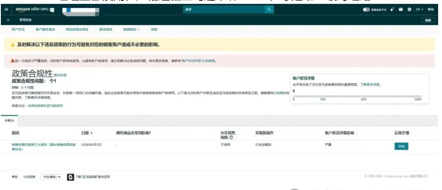Viewport: 442px width, 190px height.
Task: Select the 未解决 tab
Action: coord(9,120)
